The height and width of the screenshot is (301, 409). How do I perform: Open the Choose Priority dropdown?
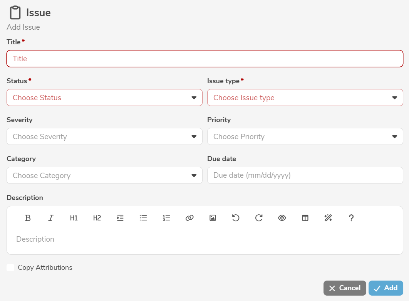pos(305,136)
